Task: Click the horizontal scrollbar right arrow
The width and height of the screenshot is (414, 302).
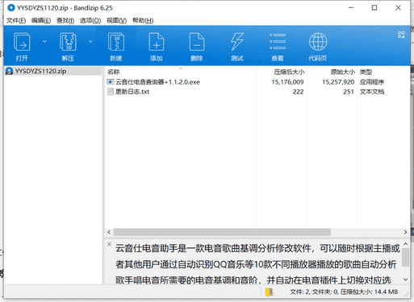Action: tap(405, 232)
